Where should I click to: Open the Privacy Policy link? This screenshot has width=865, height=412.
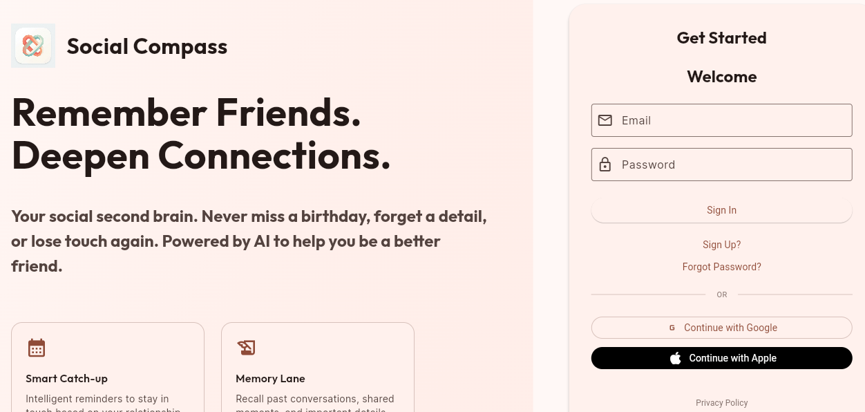pyautogui.click(x=721, y=403)
